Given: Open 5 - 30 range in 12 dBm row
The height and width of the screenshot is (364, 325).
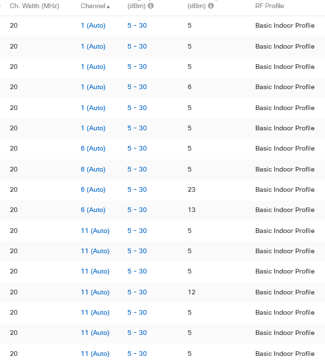Looking at the screenshot, I should (x=137, y=292).
